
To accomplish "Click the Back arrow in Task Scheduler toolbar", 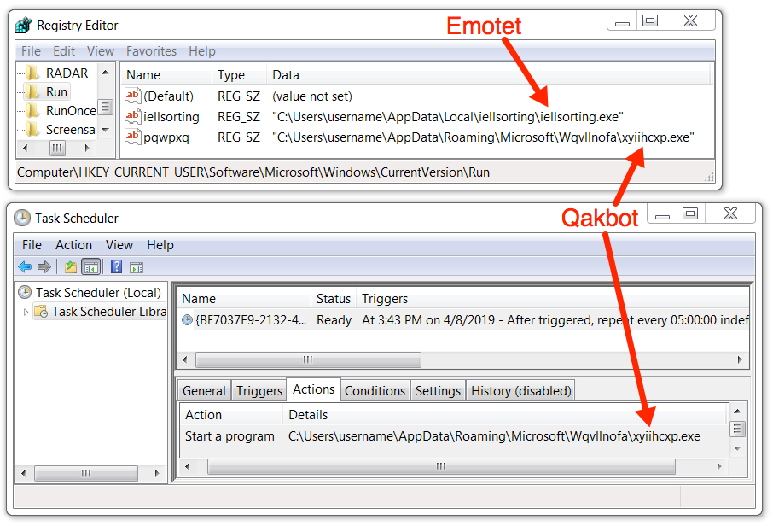I will click(25, 267).
